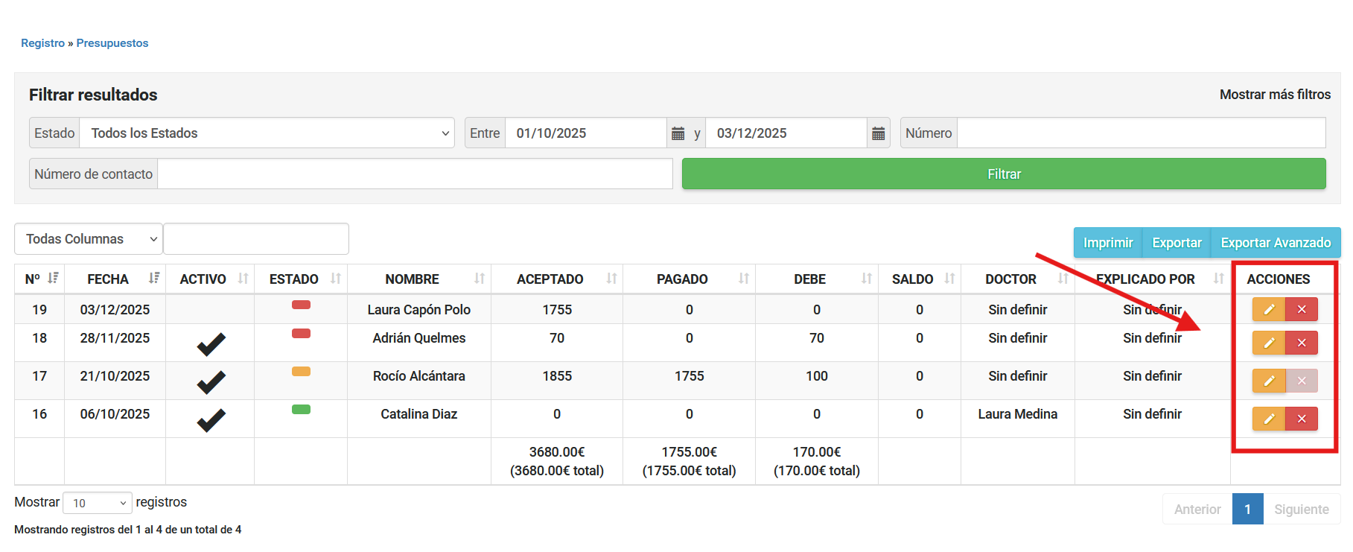This screenshot has height=552, width=1353.
Task: Click active checkmark for Adrián Quelmes
Action: [211, 344]
